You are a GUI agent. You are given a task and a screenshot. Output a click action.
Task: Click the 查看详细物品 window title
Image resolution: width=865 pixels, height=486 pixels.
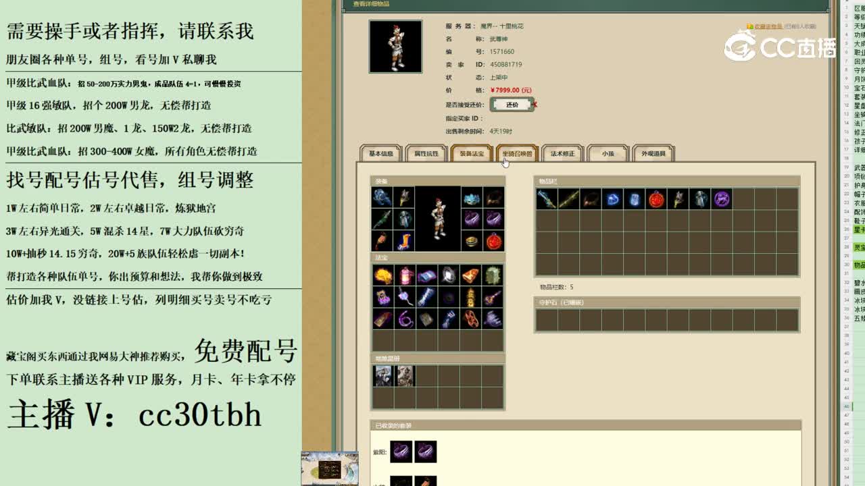point(372,4)
